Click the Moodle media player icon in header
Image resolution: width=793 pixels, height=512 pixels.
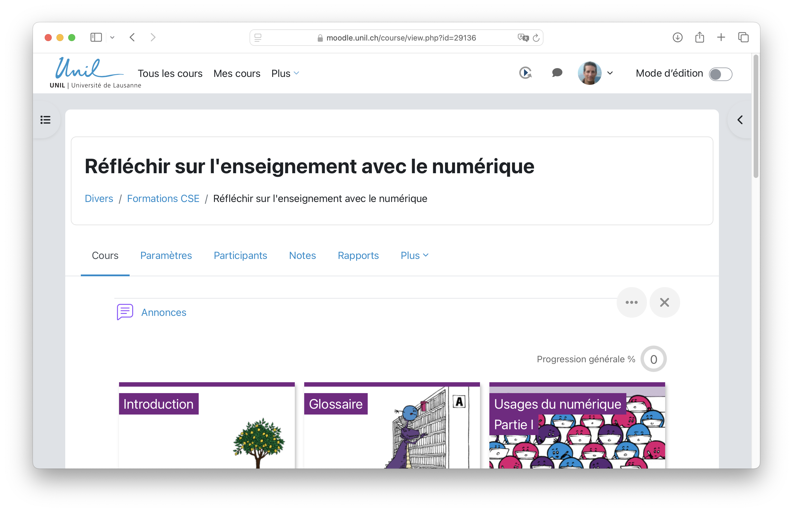coord(526,73)
